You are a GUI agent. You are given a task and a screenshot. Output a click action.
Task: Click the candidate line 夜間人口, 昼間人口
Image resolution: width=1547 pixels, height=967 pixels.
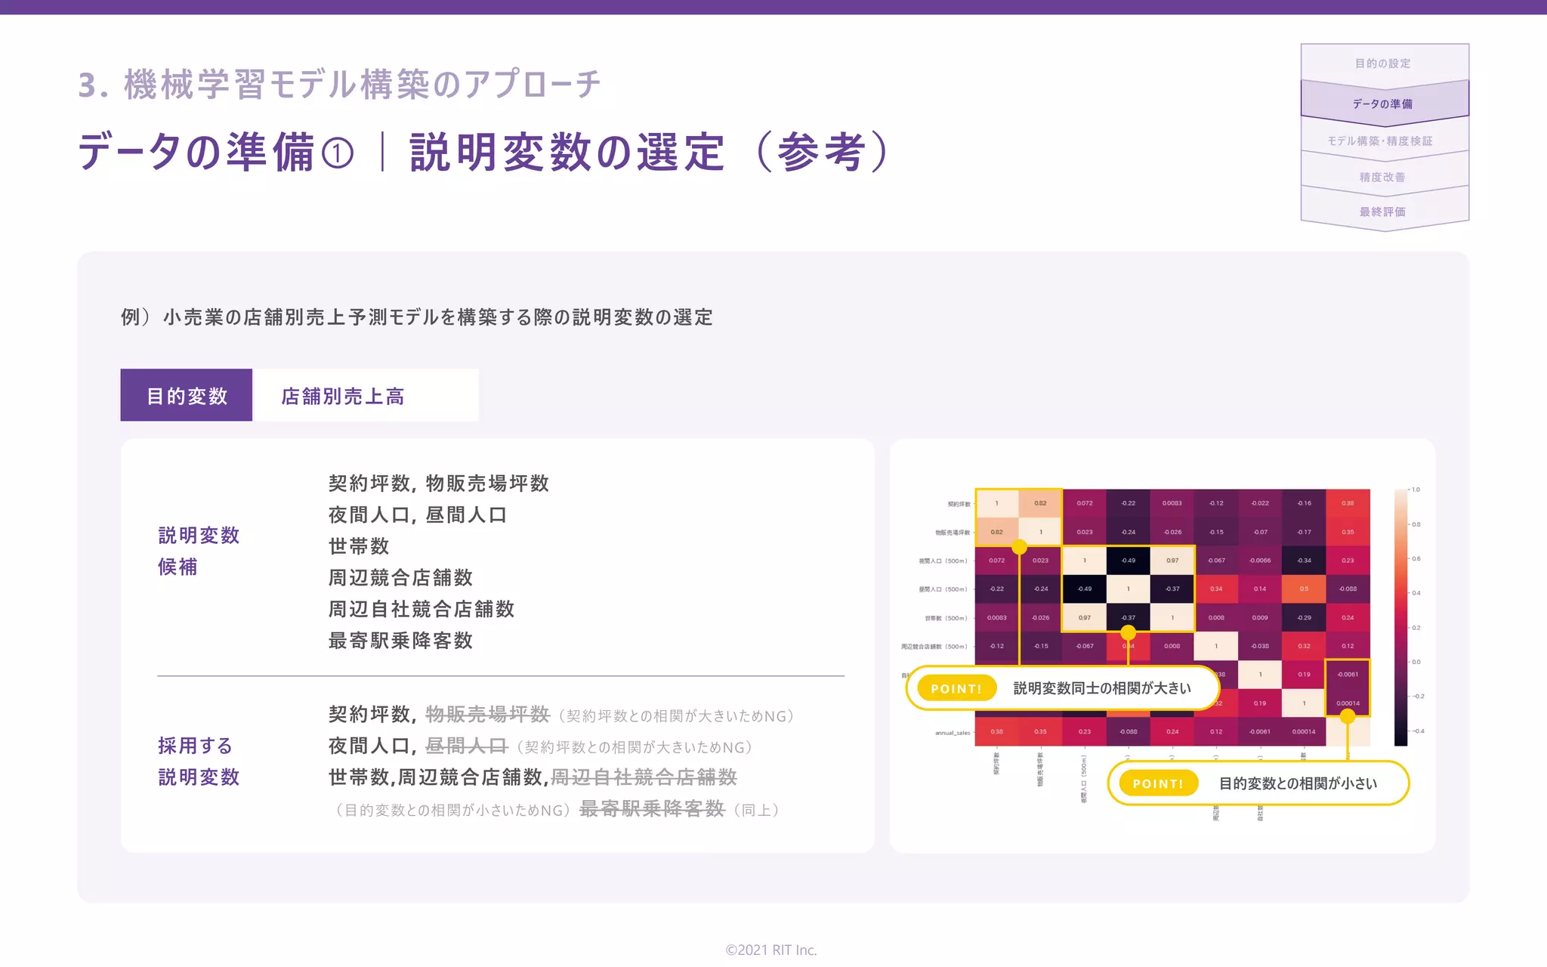[x=418, y=515]
